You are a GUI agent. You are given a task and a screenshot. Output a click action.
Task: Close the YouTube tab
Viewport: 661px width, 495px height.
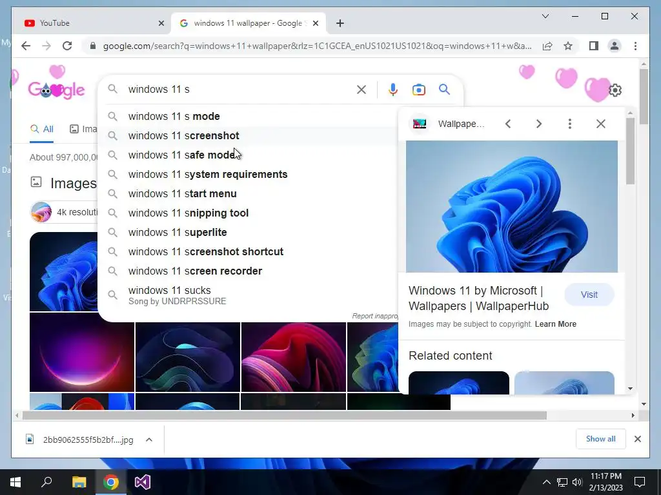click(x=161, y=24)
